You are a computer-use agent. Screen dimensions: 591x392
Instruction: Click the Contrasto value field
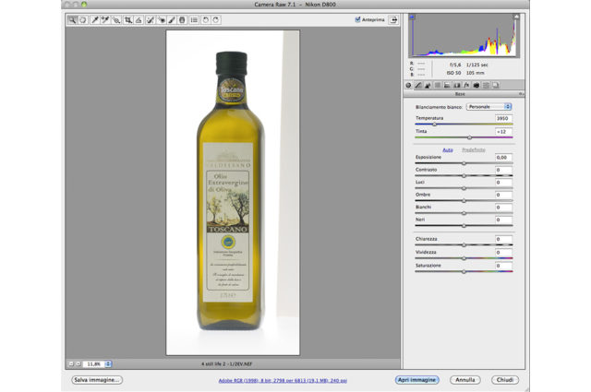(503, 170)
